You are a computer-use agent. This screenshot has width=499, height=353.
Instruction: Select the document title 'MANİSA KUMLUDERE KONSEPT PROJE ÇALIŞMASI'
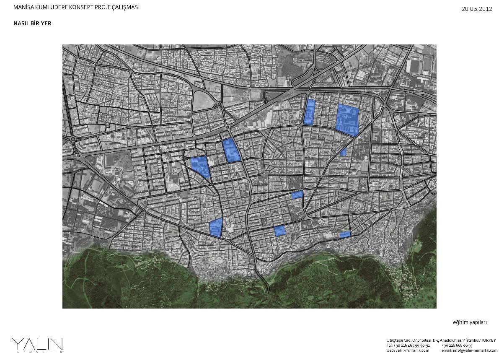77,8
